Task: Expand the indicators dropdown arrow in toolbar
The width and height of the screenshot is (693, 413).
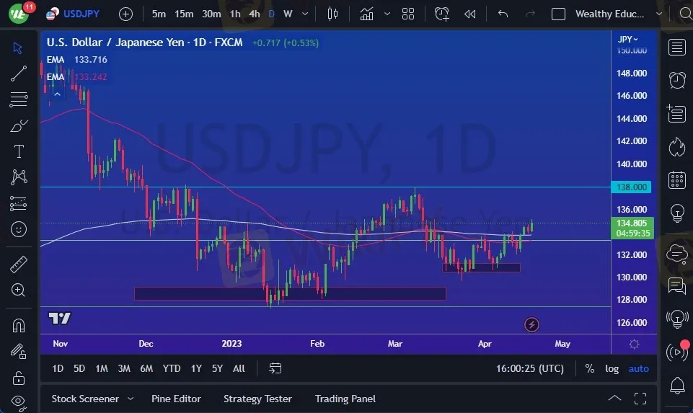Action: pyautogui.click(x=387, y=14)
